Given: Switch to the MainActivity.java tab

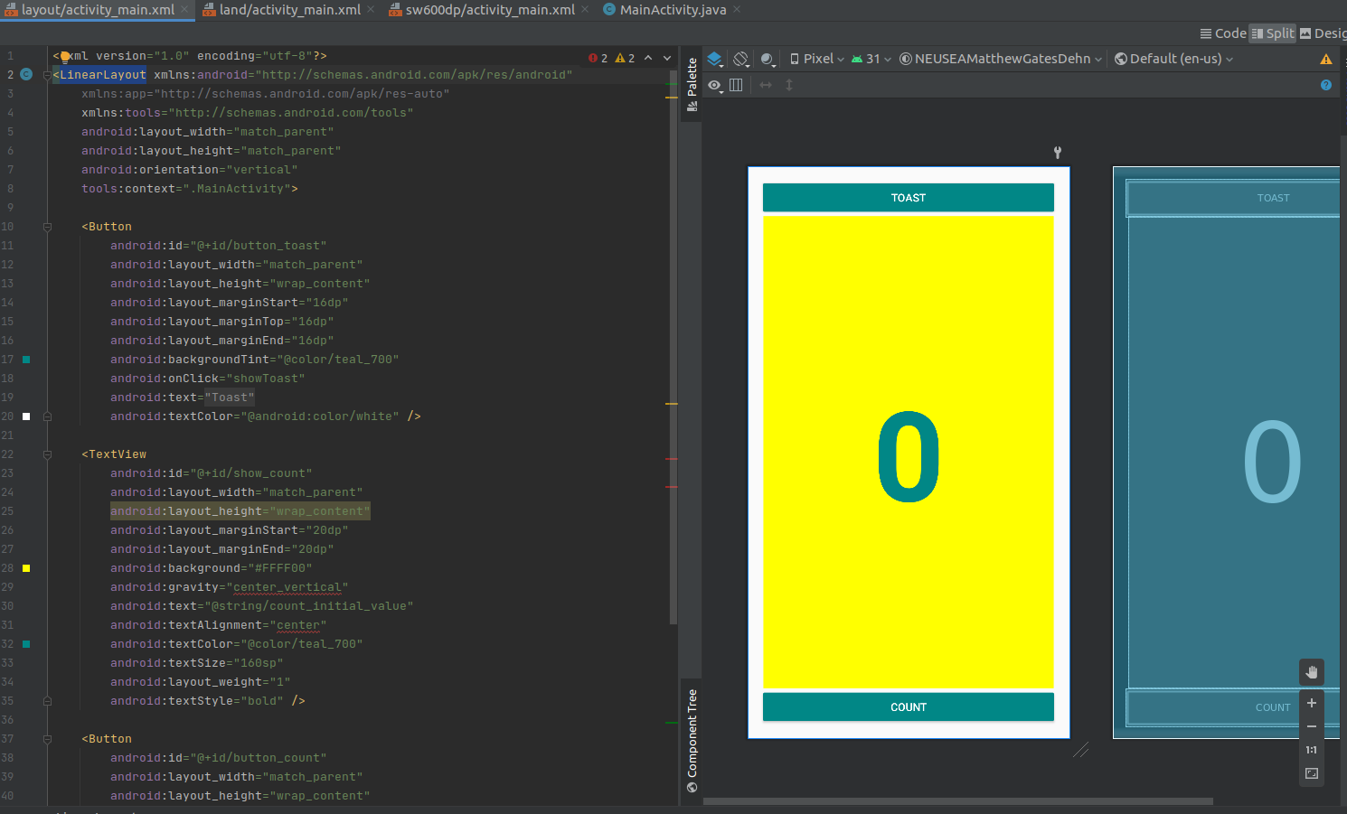Looking at the screenshot, I should (672, 10).
